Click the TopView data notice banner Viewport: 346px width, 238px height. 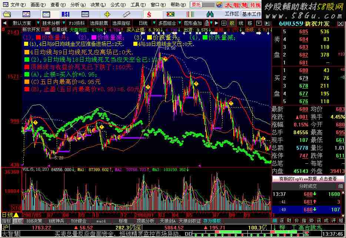tap(308, 179)
